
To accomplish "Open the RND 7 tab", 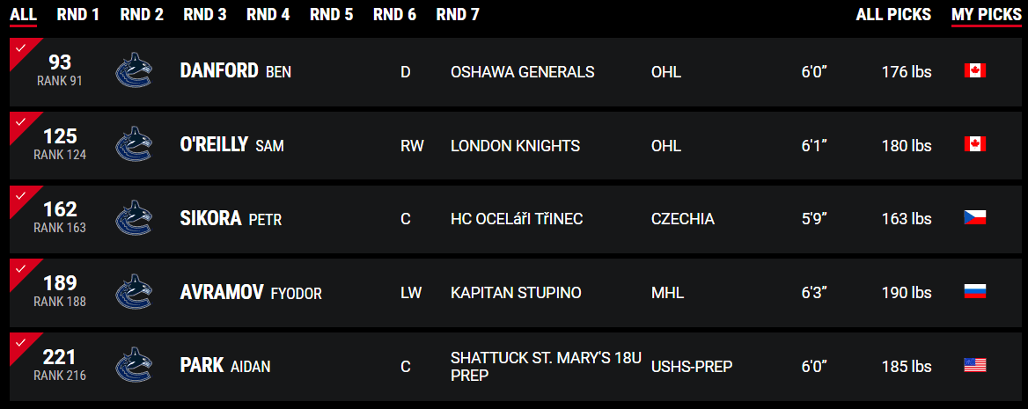I will (458, 14).
